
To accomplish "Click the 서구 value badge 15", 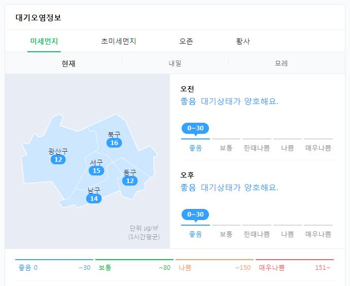I will (96, 170).
